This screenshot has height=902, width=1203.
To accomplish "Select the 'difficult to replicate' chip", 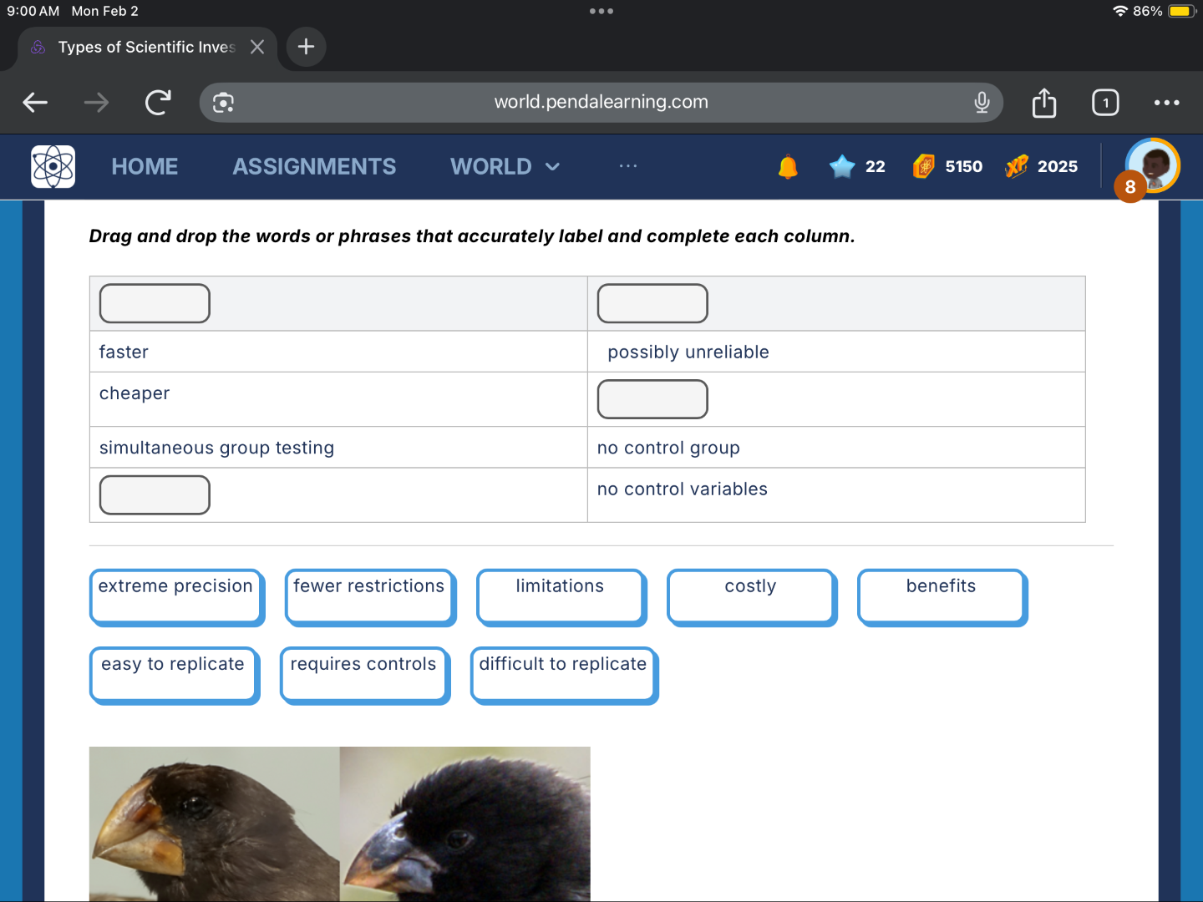I will [x=563, y=674].
